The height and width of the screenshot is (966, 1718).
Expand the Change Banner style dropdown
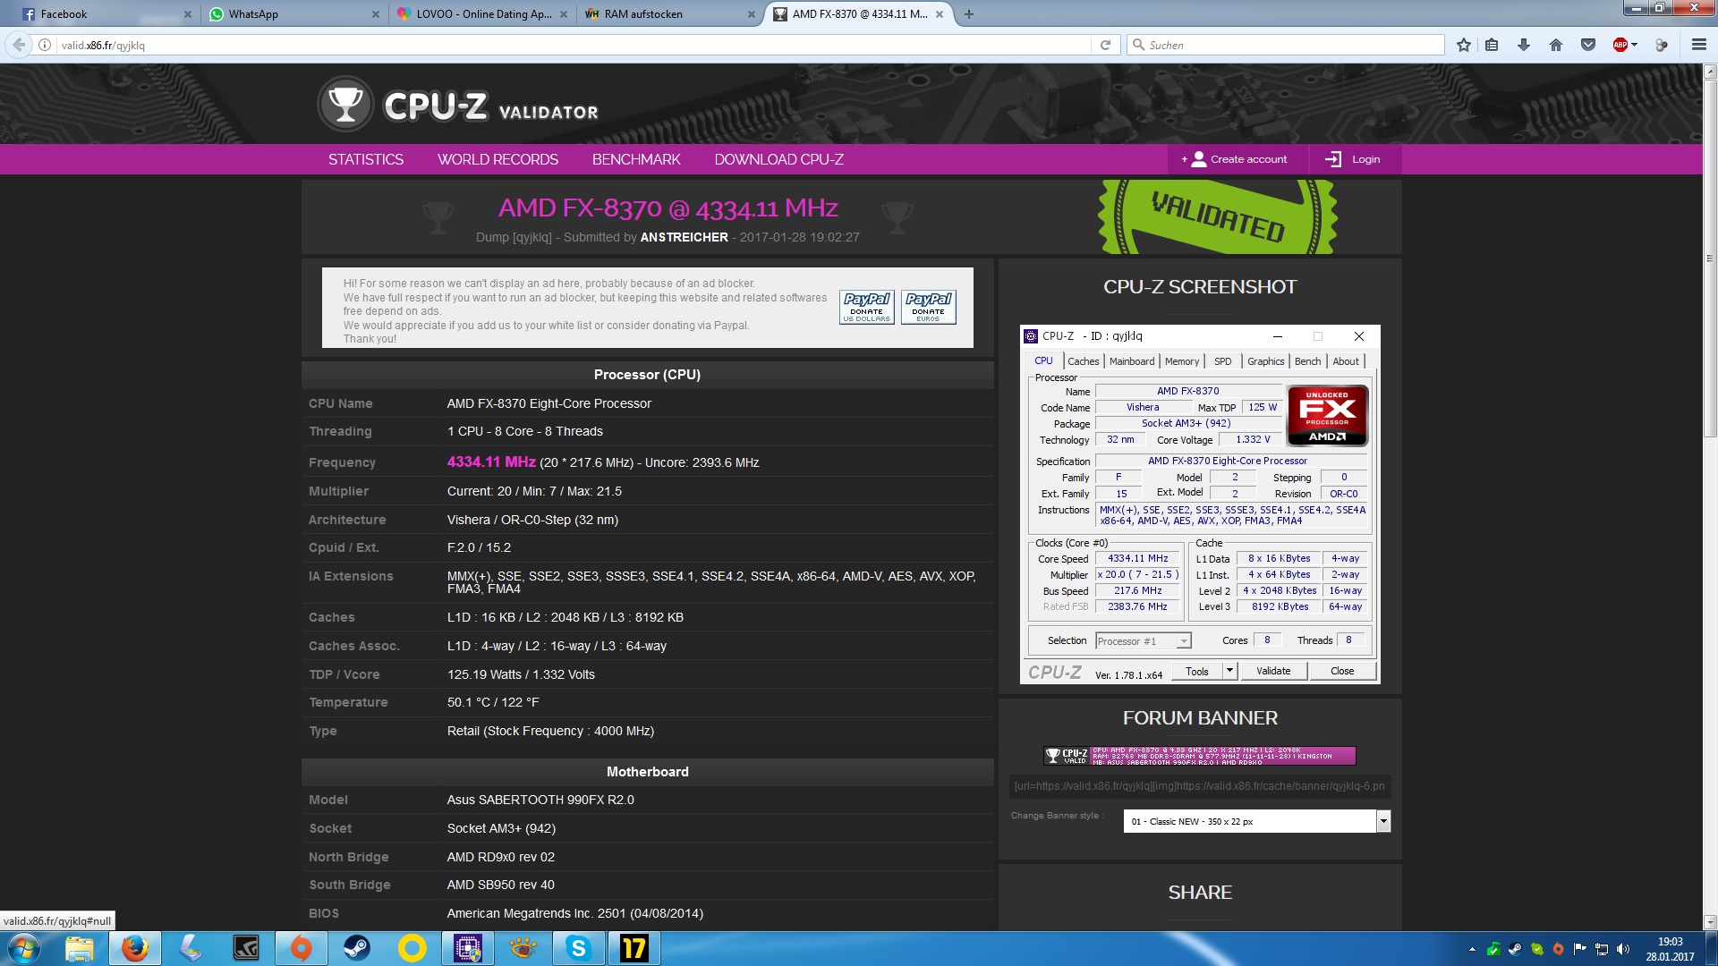pos(1383,821)
